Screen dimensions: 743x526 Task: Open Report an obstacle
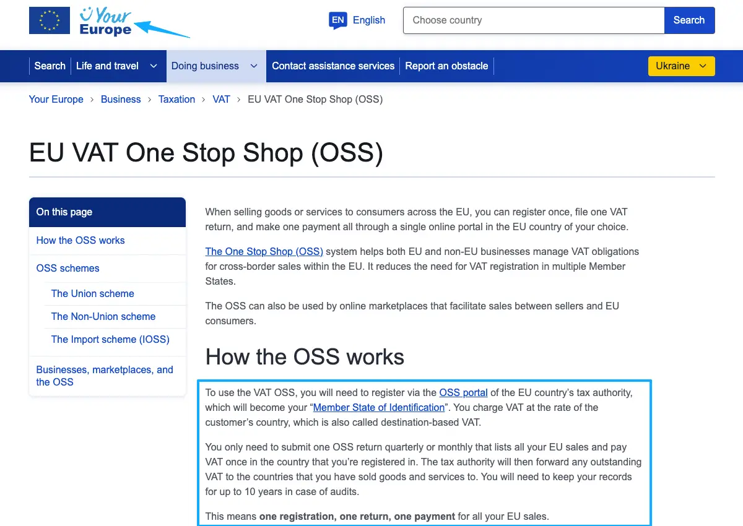click(x=446, y=66)
